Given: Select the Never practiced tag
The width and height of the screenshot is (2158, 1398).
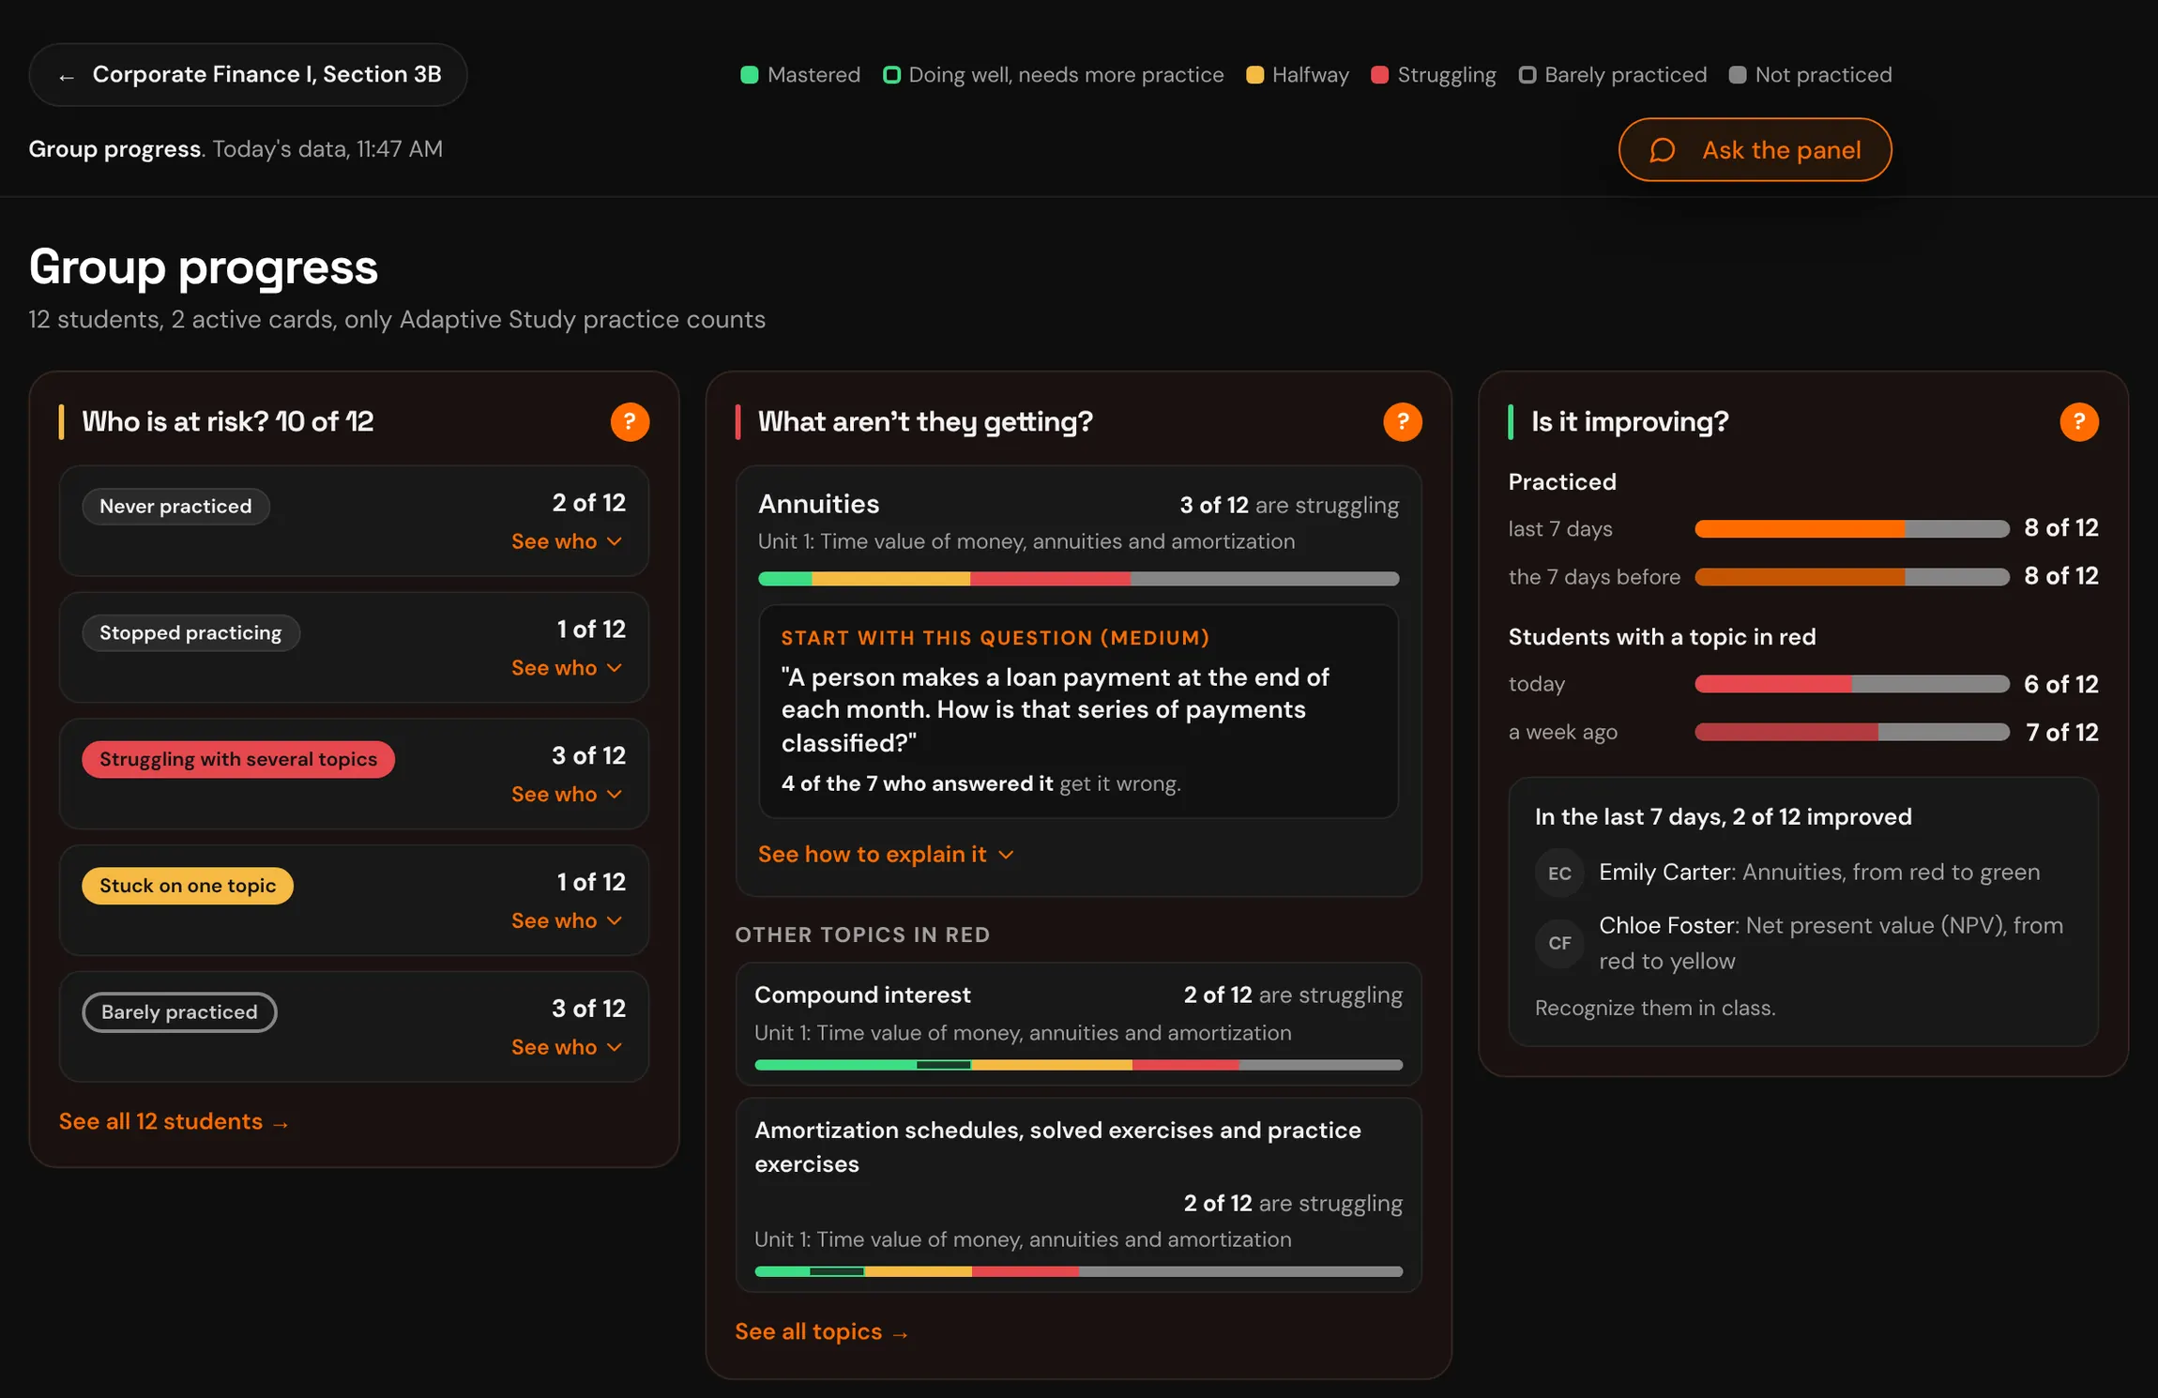Looking at the screenshot, I should [x=175, y=507].
